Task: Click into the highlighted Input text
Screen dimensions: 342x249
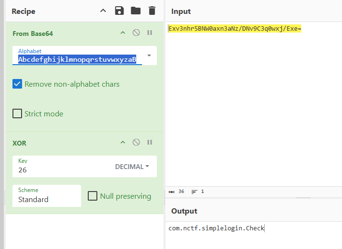Action: coord(234,29)
